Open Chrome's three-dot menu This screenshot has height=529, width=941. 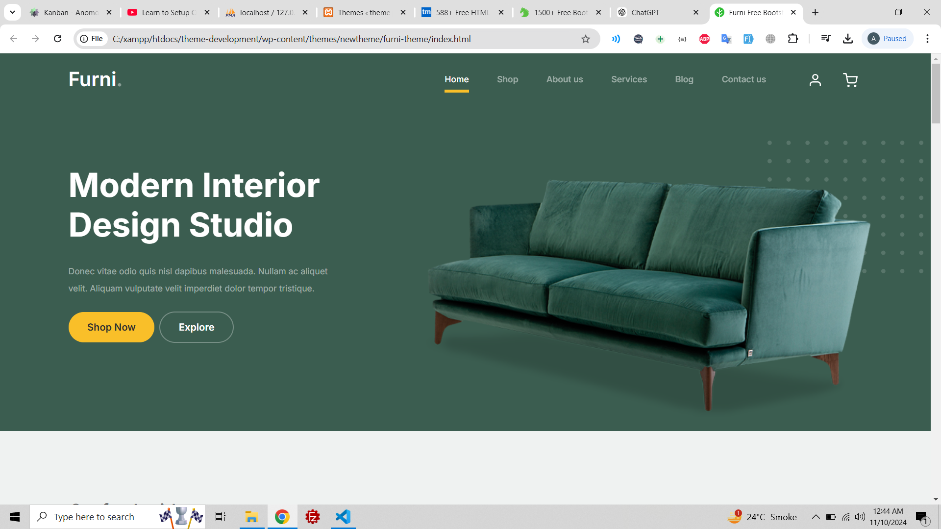click(x=927, y=39)
